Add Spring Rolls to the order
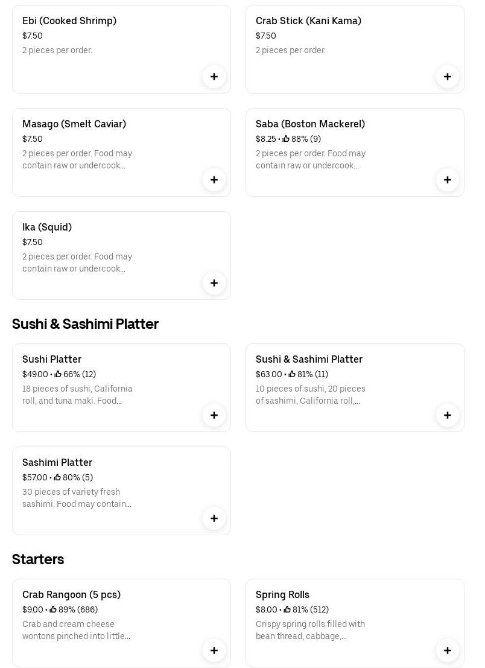This screenshot has width=485, height=668. tap(448, 651)
